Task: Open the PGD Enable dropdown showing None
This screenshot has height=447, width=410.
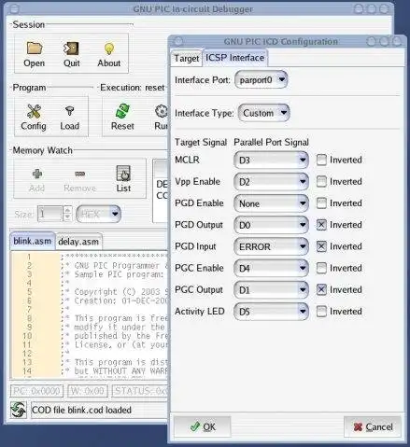Action: [x=271, y=203]
